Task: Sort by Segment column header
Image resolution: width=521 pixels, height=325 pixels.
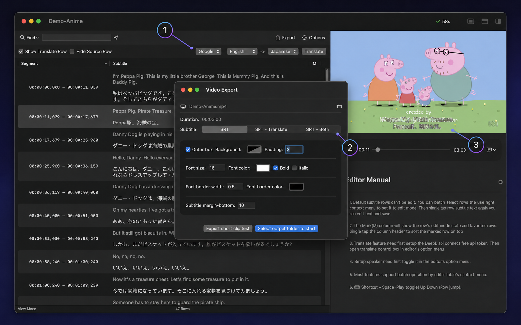Action: (x=64, y=64)
